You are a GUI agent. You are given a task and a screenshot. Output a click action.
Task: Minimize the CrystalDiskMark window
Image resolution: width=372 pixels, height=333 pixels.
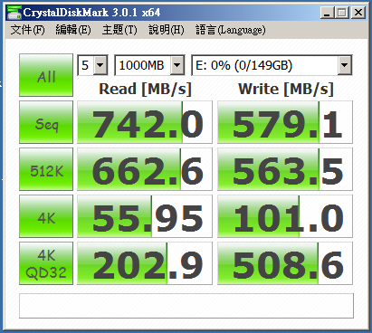[x=327, y=13]
